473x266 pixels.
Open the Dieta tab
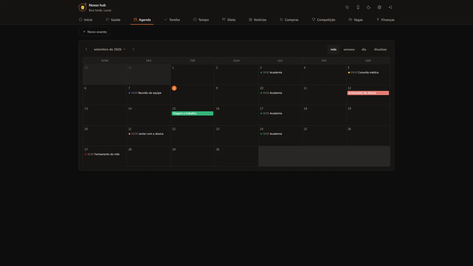point(229,20)
